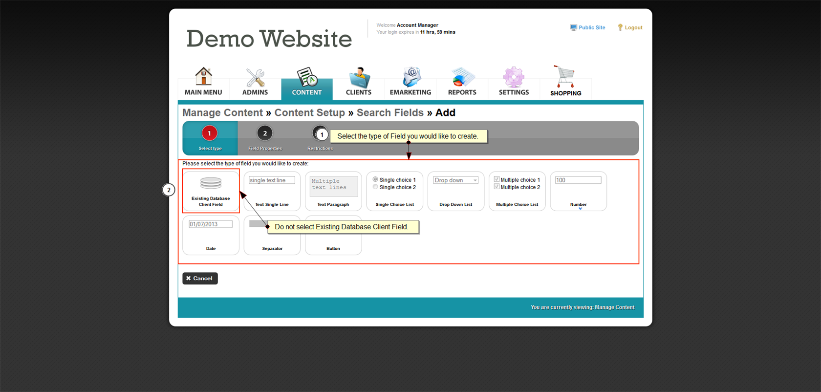Go to step 2 Field Properties
821x392 pixels.
pyautogui.click(x=265, y=133)
